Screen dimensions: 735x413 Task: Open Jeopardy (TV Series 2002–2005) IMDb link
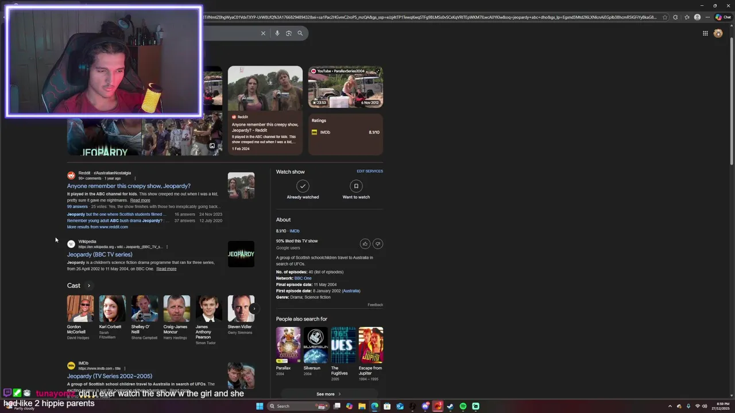pos(110,376)
